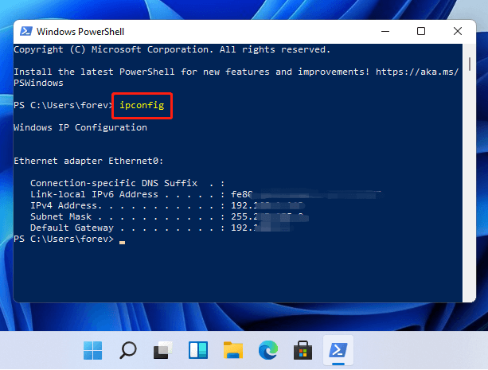Click Connection-specific DNS Suffix line
488x370 pixels.
(127, 183)
